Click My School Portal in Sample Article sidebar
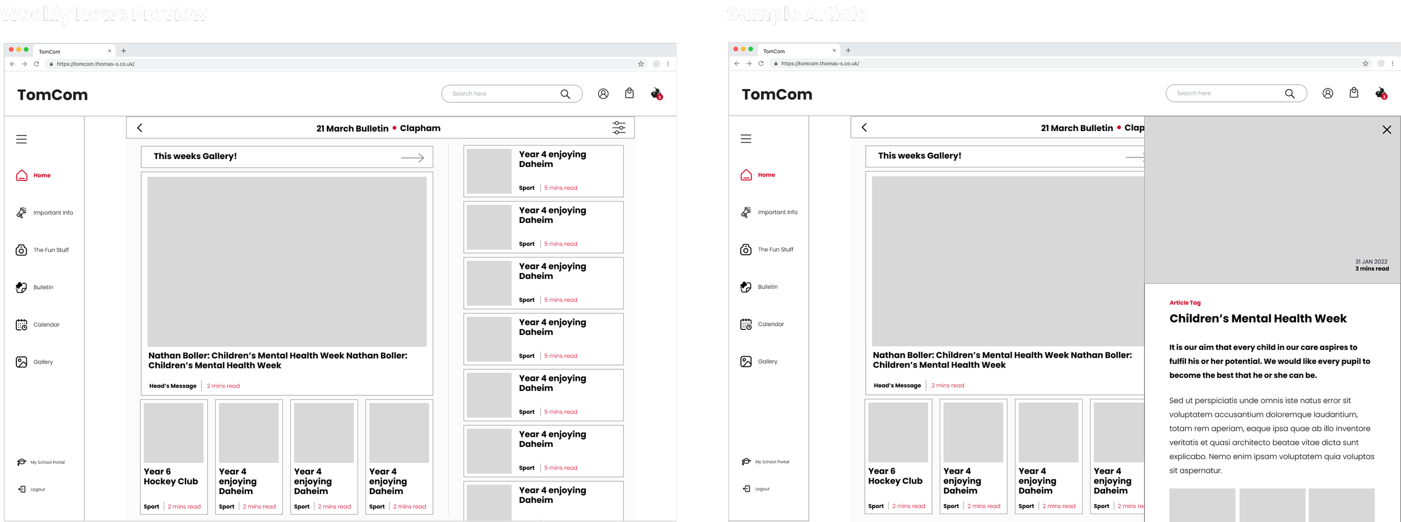 [766, 462]
